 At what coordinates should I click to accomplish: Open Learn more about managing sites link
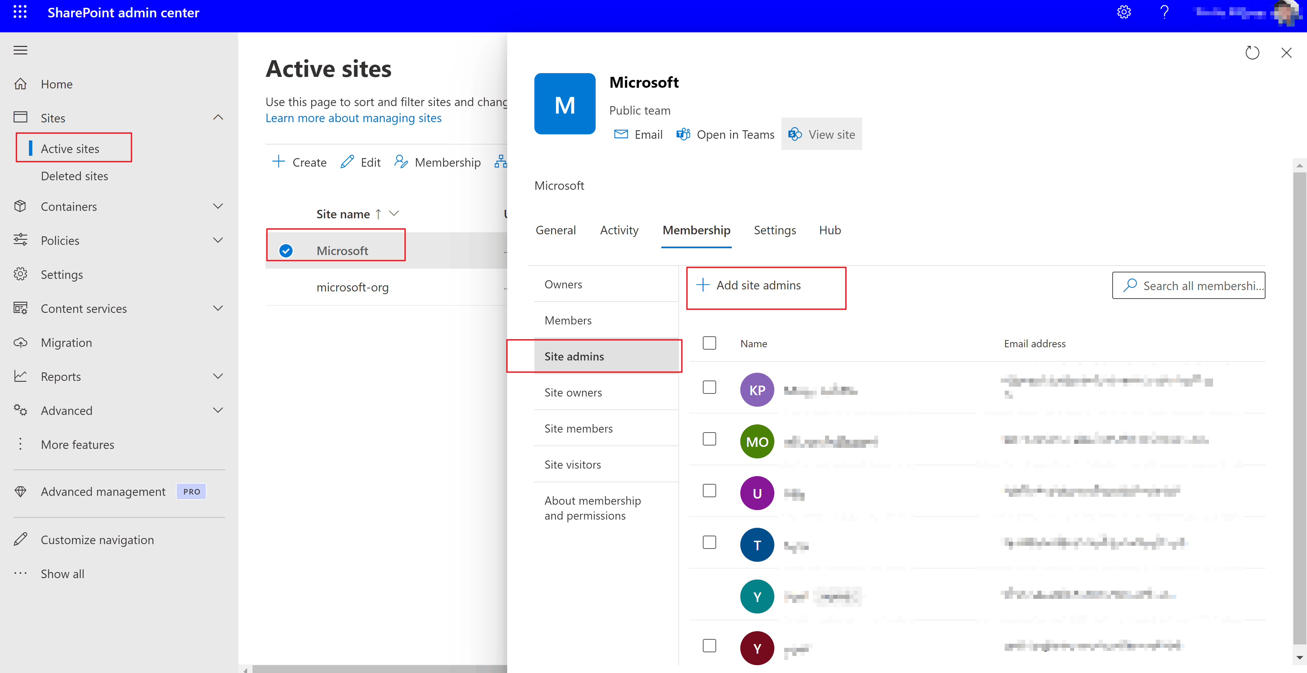coord(354,118)
